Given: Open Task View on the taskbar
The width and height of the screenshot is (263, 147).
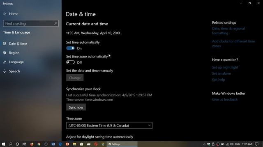Looking at the screenshot, I should [24, 144].
